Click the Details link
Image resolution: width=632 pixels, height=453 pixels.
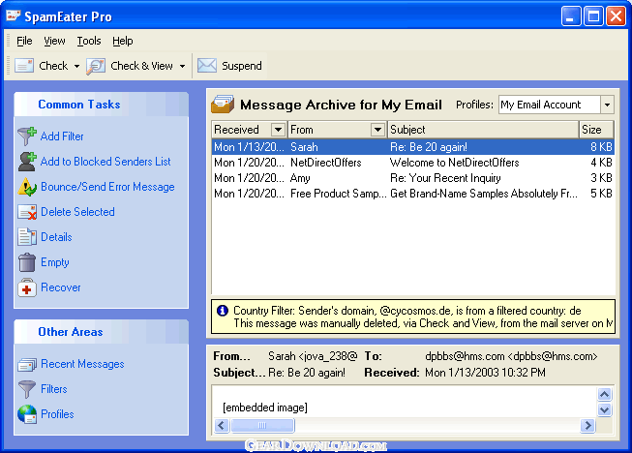click(x=56, y=237)
